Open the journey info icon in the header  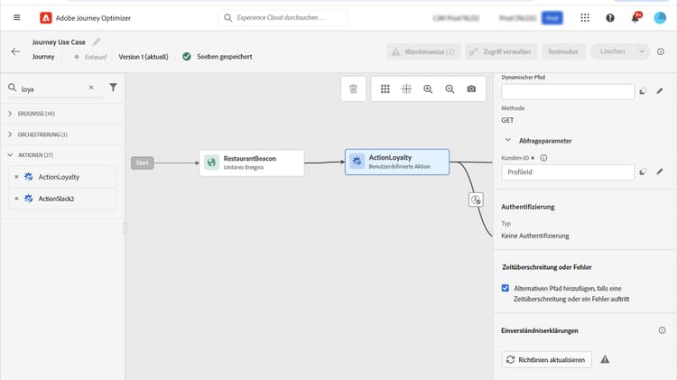point(661,51)
